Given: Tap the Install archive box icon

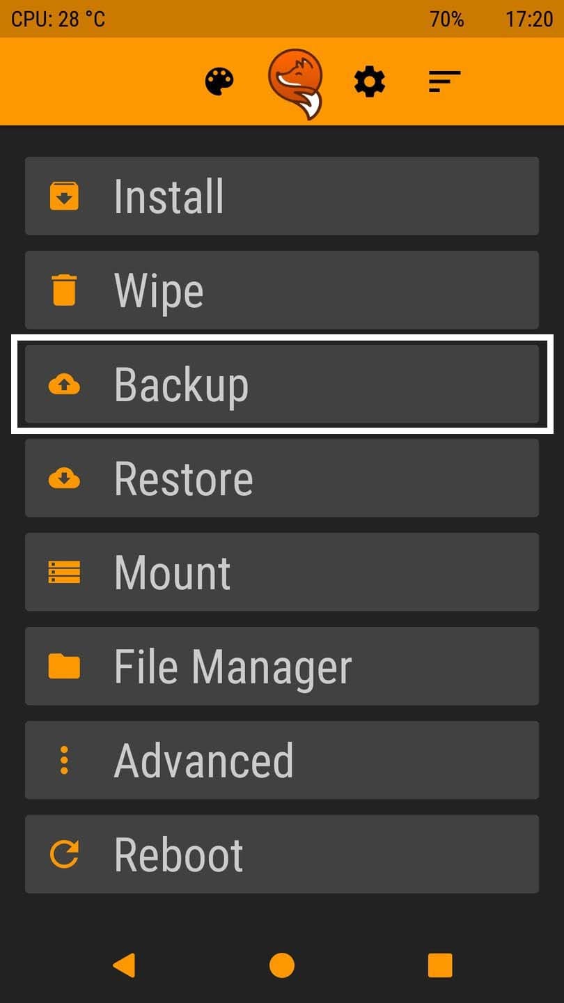Looking at the screenshot, I should point(64,196).
